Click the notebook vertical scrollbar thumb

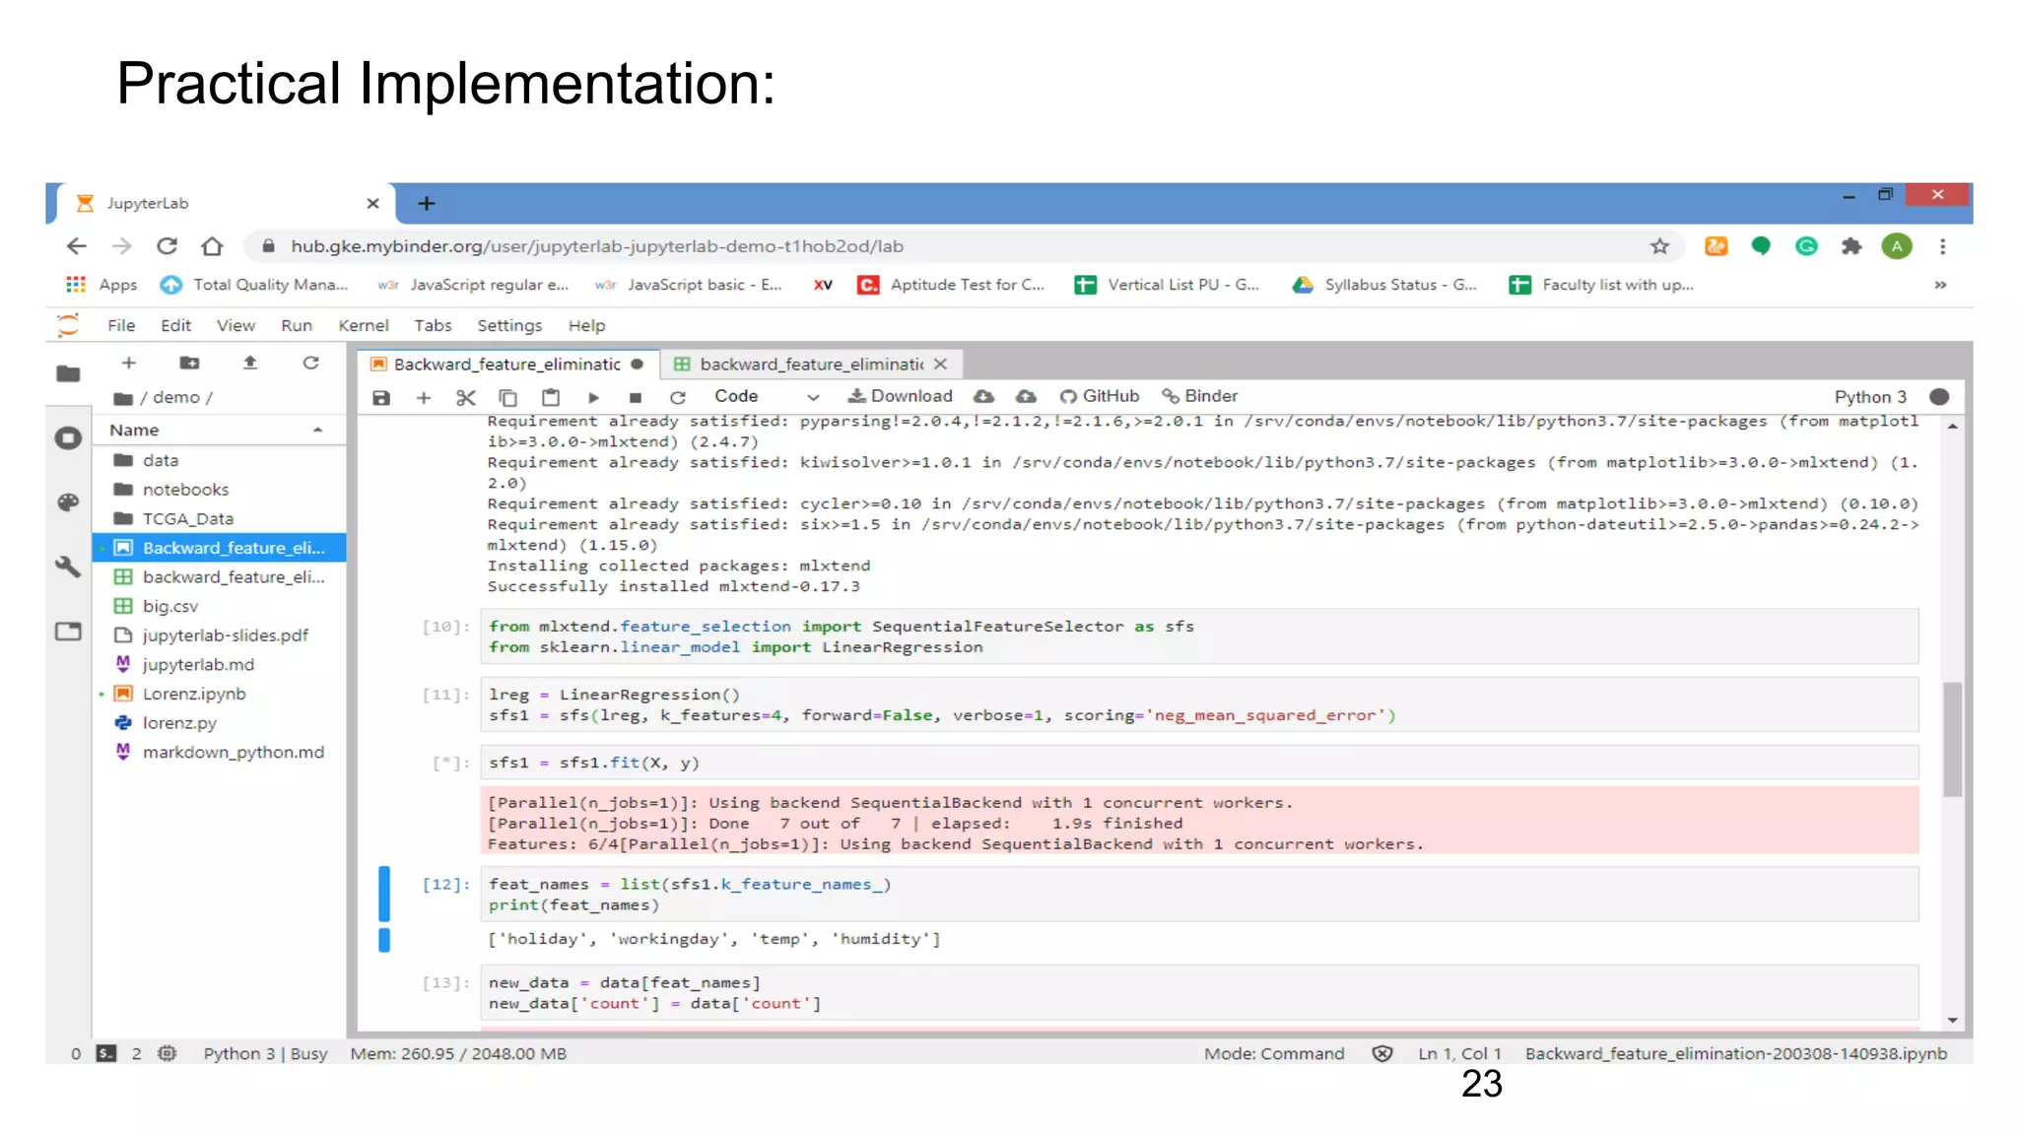tap(1952, 739)
